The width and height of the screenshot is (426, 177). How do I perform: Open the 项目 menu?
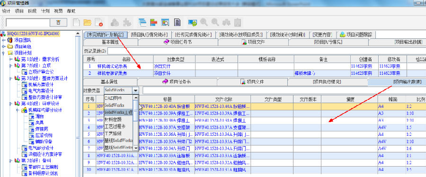pyautogui.click(x=19, y=11)
